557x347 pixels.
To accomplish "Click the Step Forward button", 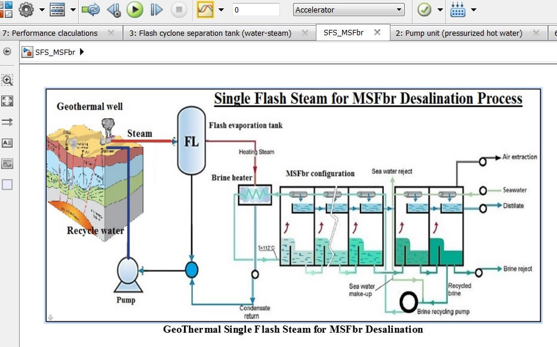I will point(156,10).
